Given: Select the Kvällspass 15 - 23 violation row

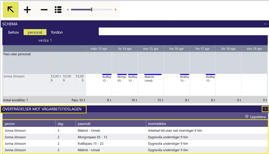Looking at the screenshot, I should point(135,144).
